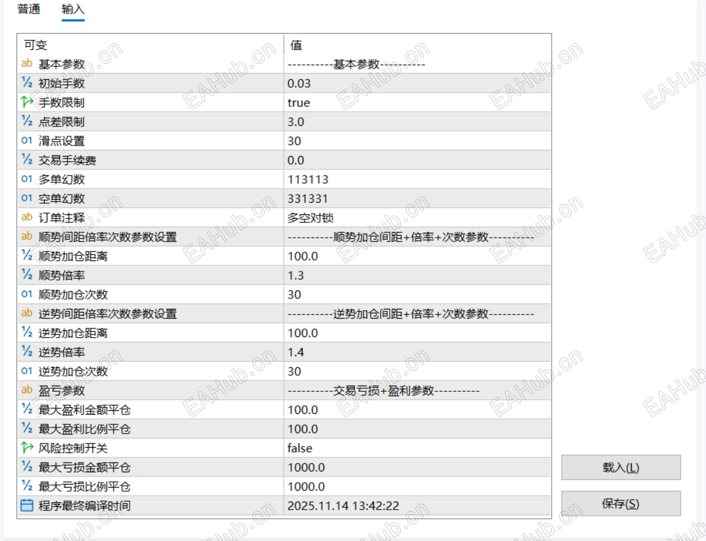Select the 逆势加仓次数 row label

pos(73,371)
